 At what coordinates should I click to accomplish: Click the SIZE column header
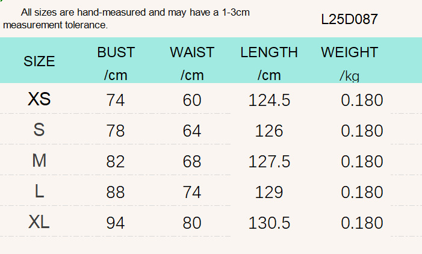coord(39,61)
